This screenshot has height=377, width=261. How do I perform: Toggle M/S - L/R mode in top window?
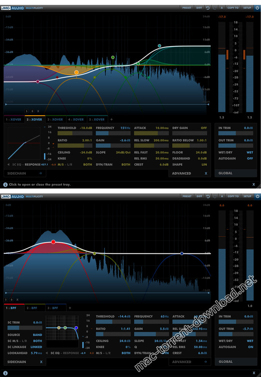[64, 164]
